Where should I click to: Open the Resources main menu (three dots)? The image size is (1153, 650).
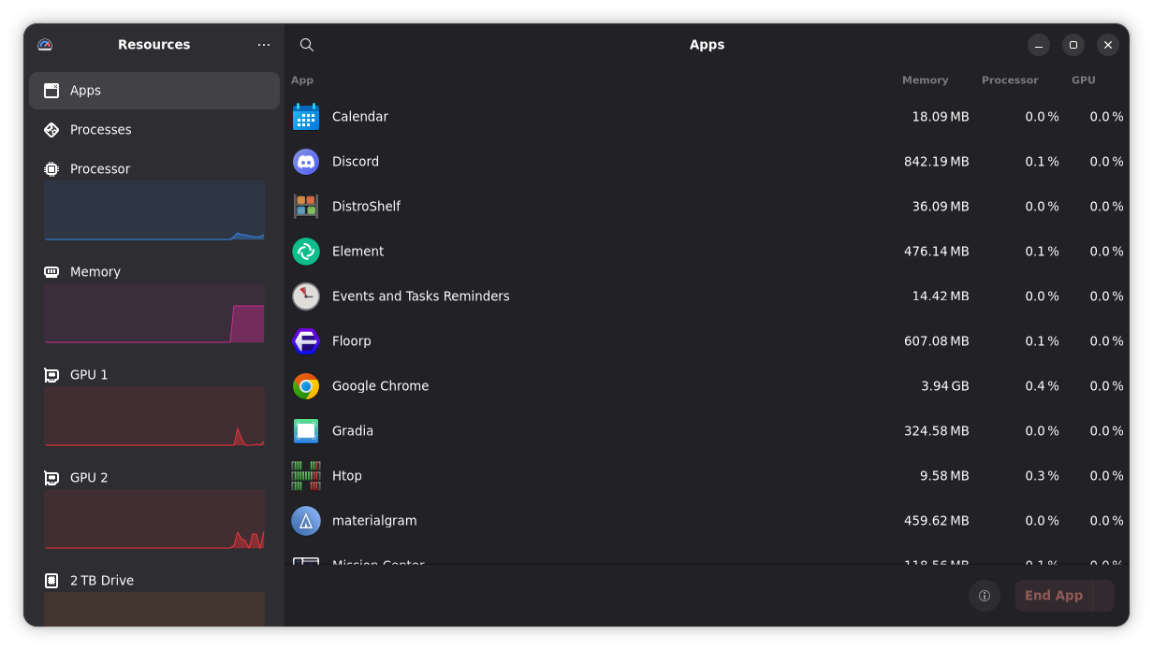(264, 45)
